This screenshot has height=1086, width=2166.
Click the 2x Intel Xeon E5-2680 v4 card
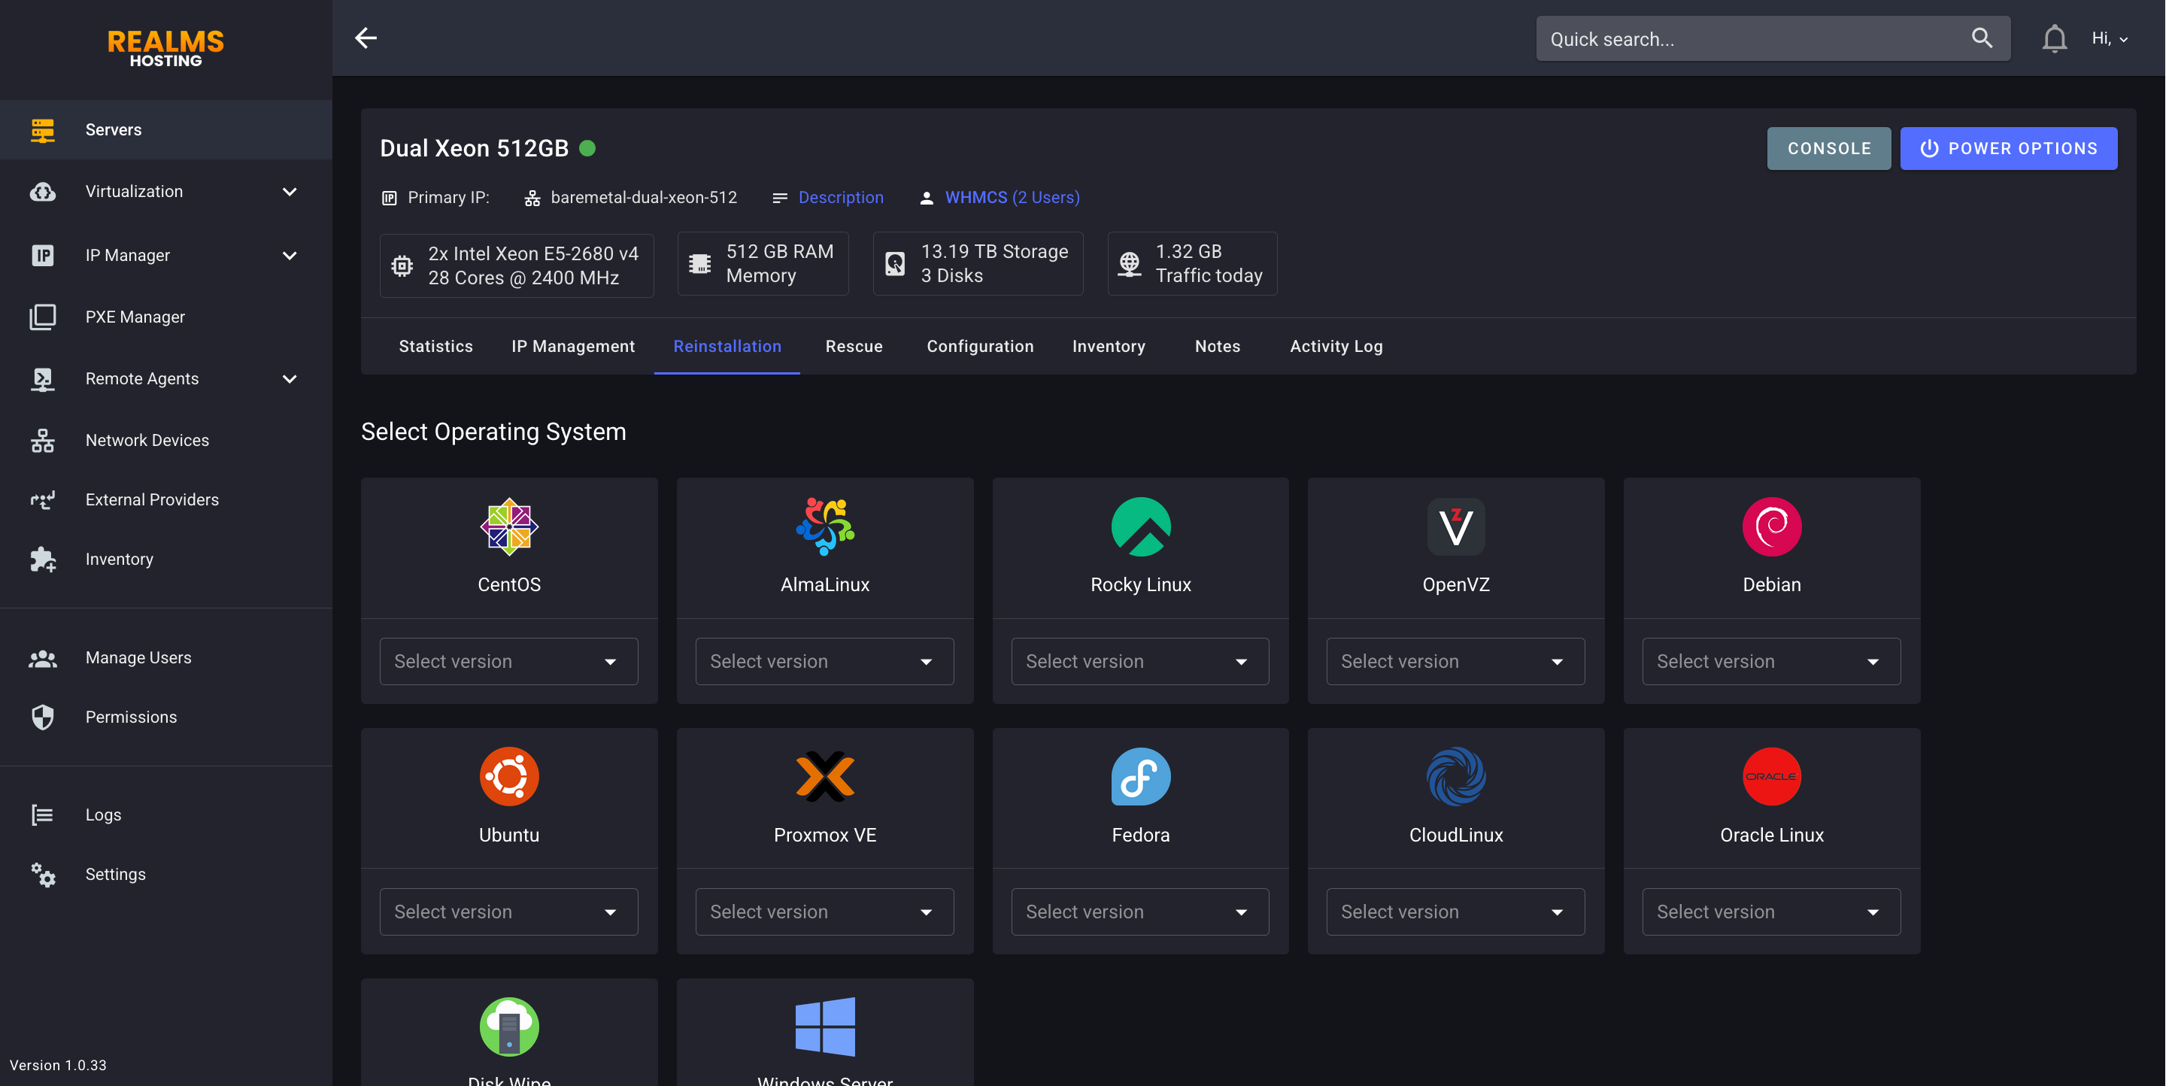click(x=516, y=265)
